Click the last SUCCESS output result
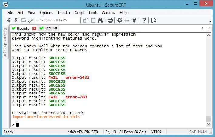215x137 pixels. 57,105
